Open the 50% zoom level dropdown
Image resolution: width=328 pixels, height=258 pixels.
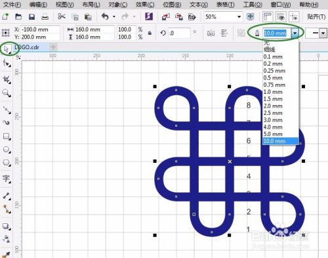(x=239, y=16)
